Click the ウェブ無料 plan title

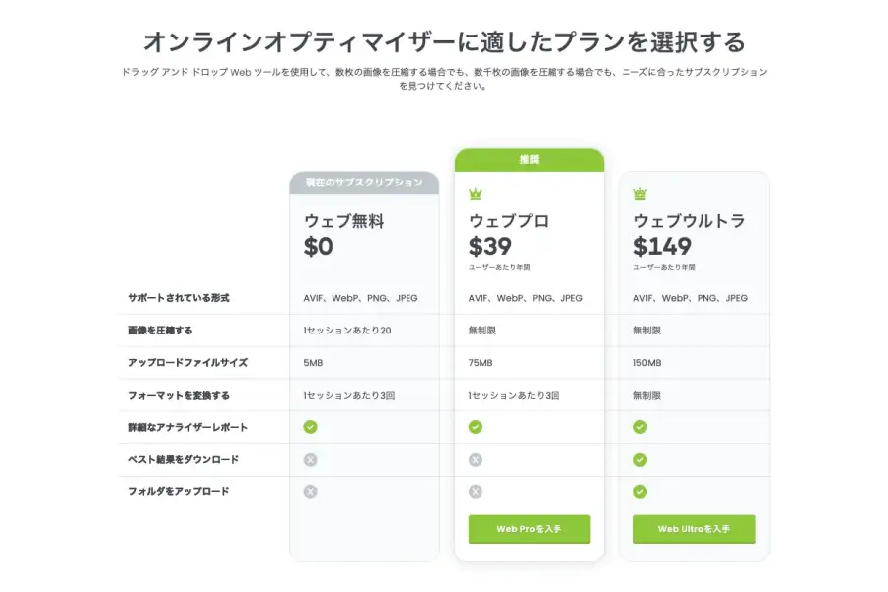tap(343, 221)
